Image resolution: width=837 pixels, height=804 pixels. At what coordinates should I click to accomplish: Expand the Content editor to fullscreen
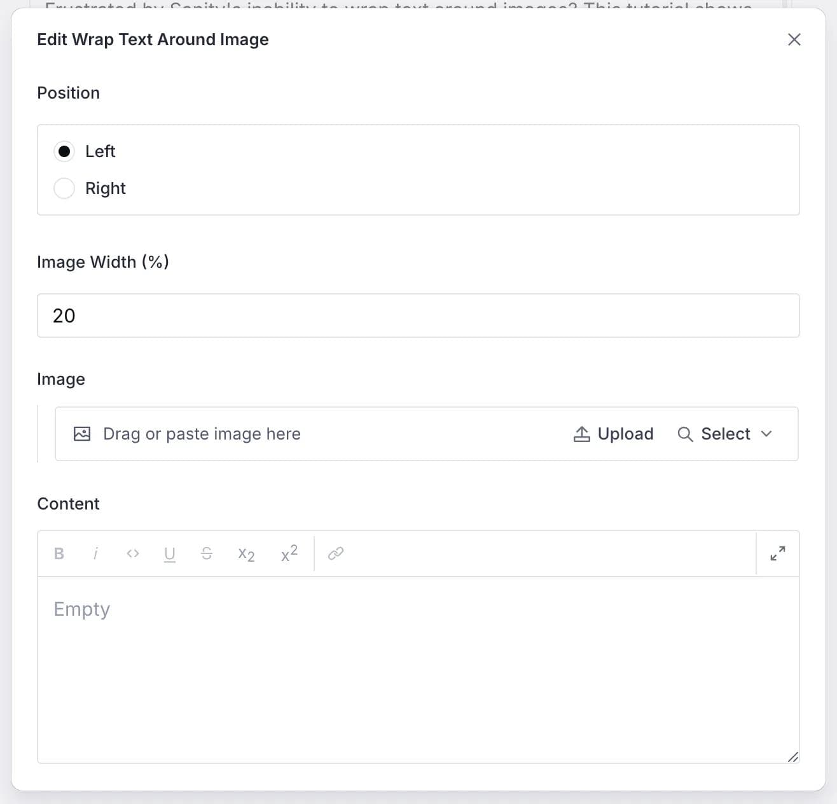point(777,553)
